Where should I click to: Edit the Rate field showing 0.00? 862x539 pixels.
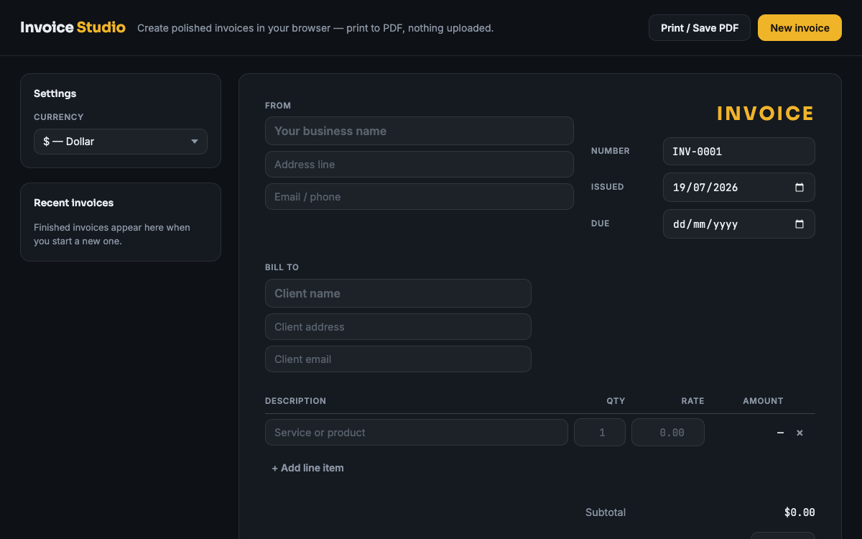(x=668, y=433)
